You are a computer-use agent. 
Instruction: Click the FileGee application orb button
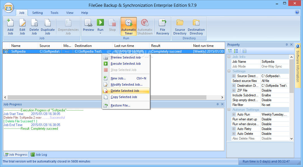click(8, 8)
